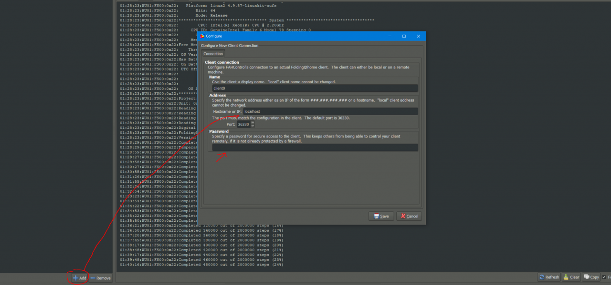Viewport: 611px width, 285px height.
Task: Edit the client name field containing client0
Action: pyautogui.click(x=315, y=88)
